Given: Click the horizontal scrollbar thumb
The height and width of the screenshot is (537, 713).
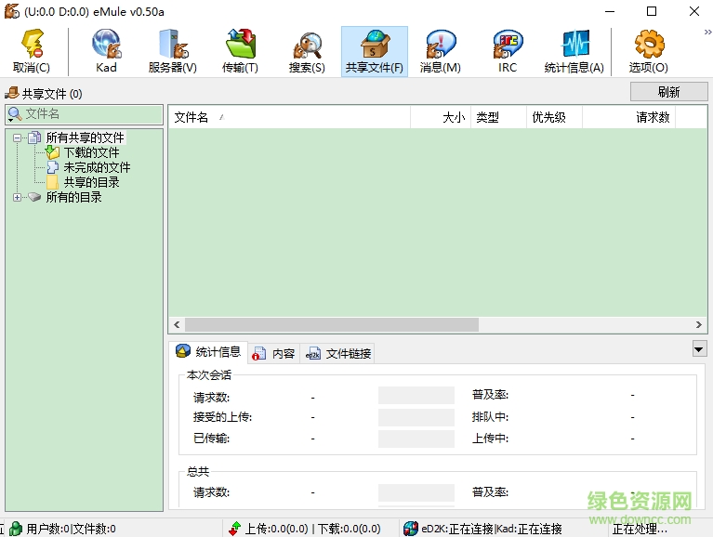Looking at the screenshot, I should (x=332, y=325).
